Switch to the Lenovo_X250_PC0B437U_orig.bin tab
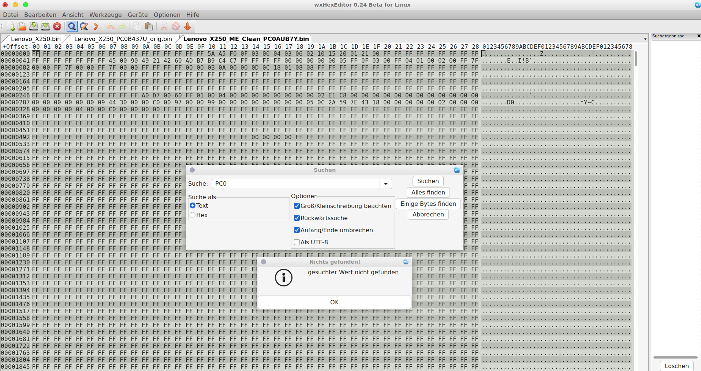Viewport: 701px width, 371px height. [x=123, y=39]
